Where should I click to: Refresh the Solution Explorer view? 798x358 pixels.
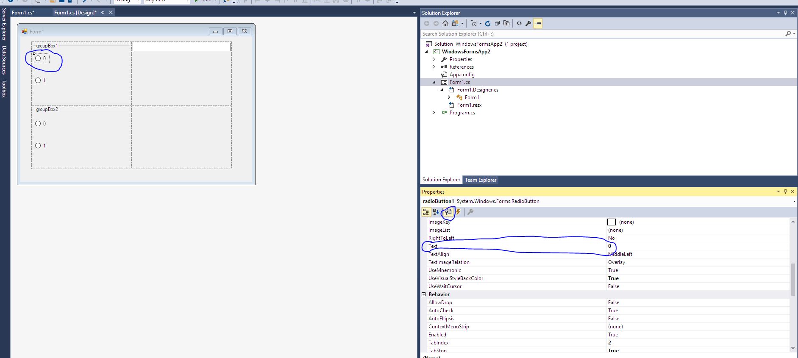(x=488, y=24)
